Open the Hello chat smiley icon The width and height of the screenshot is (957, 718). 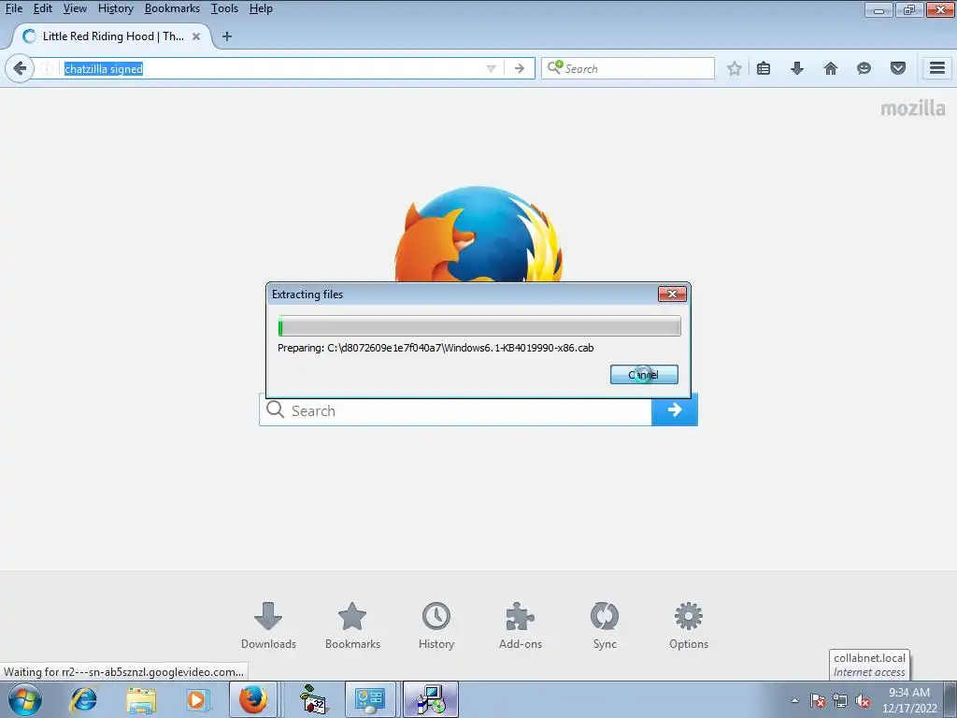coord(864,68)
